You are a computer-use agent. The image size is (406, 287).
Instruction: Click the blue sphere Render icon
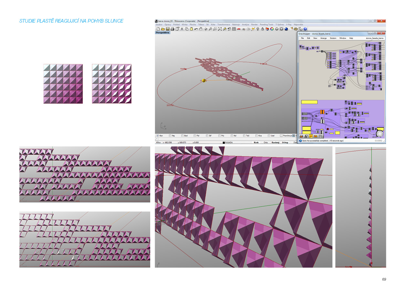(286, 29)
